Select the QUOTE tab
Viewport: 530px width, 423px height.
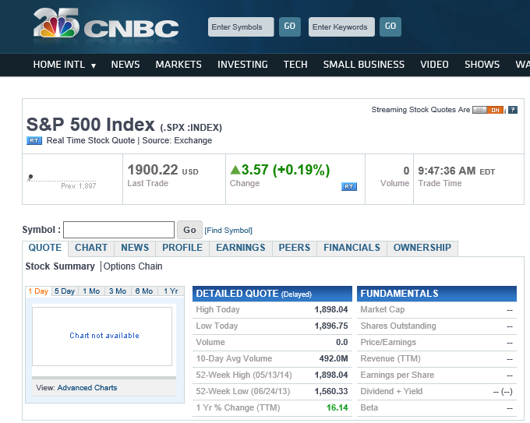[45, 248]
